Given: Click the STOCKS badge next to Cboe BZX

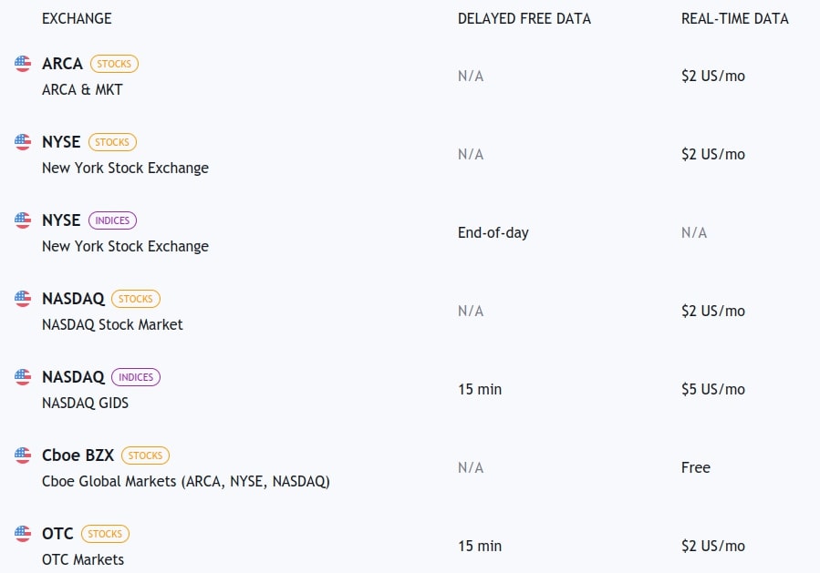Looking at the screenshot, I should 145,455.
